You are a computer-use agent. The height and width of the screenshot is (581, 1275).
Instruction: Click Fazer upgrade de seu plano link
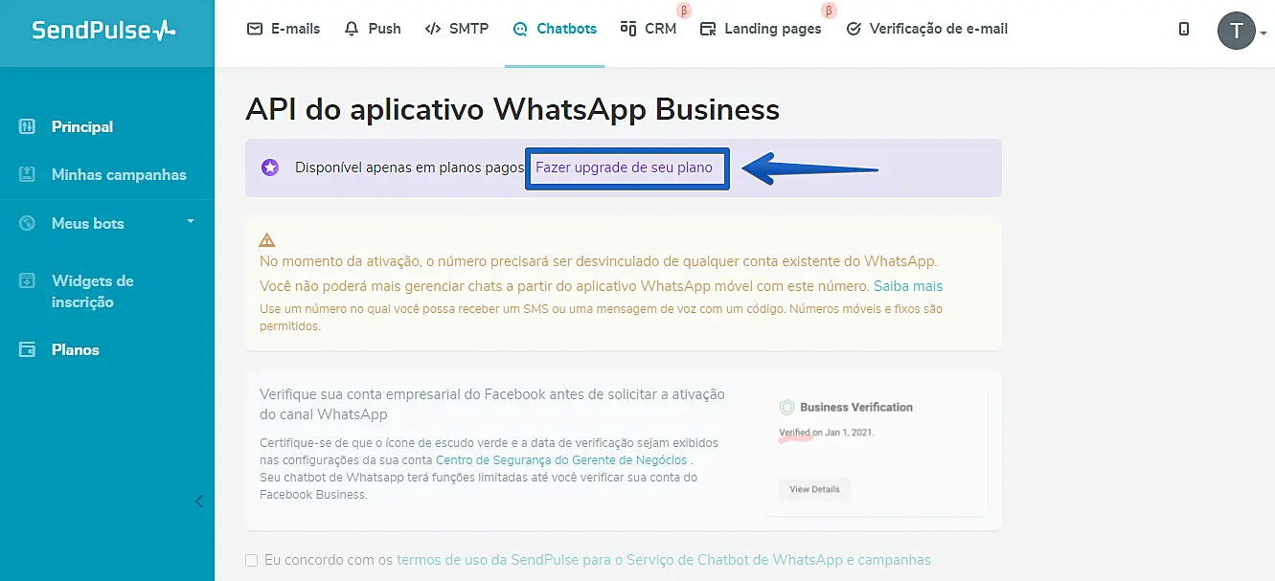[625, 168]
